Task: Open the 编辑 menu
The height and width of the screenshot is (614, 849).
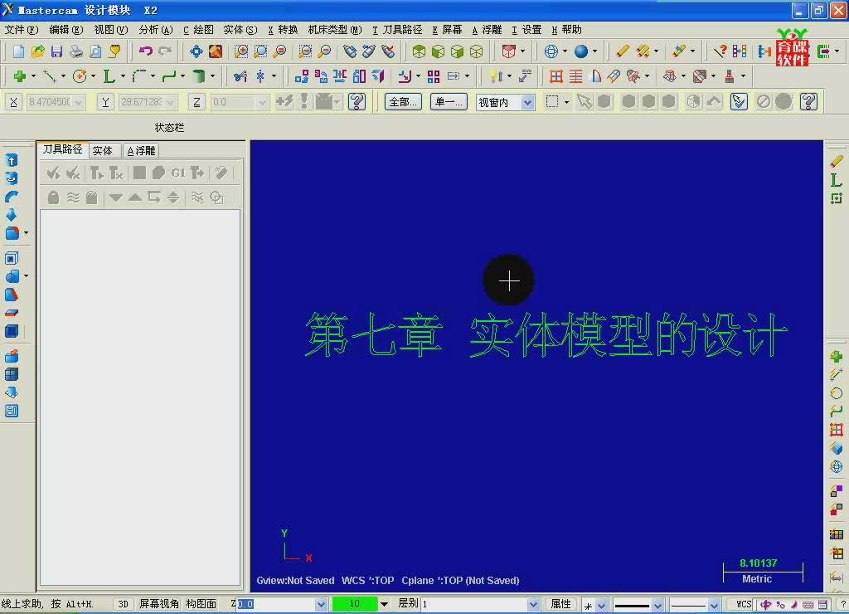Action: coord(66,30)
